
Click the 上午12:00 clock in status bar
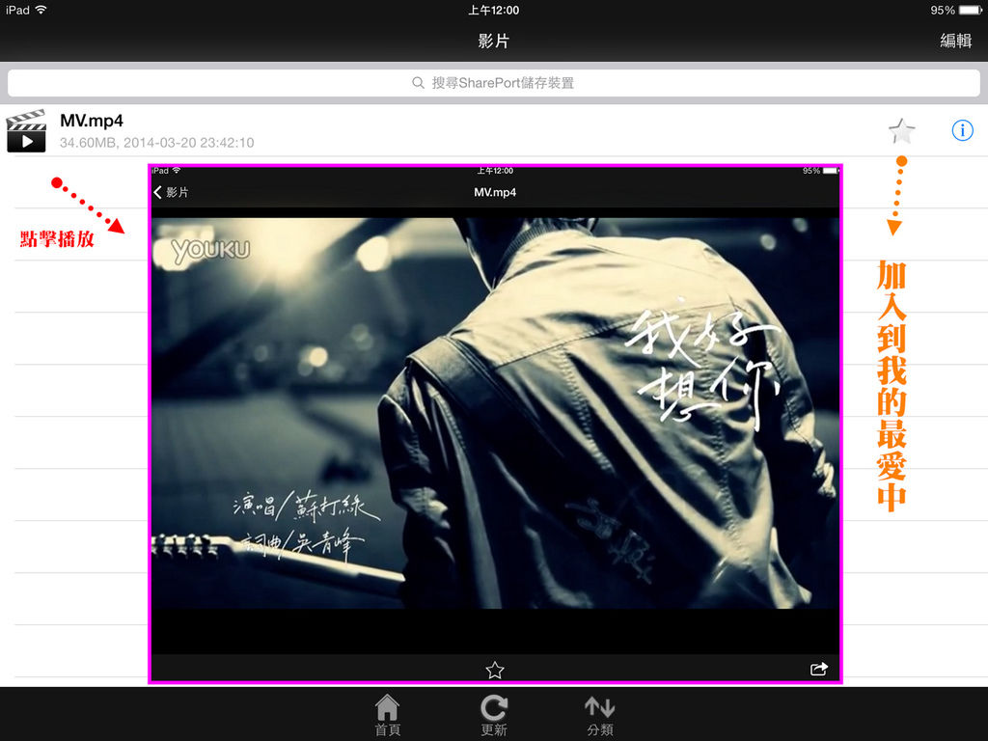493,10
